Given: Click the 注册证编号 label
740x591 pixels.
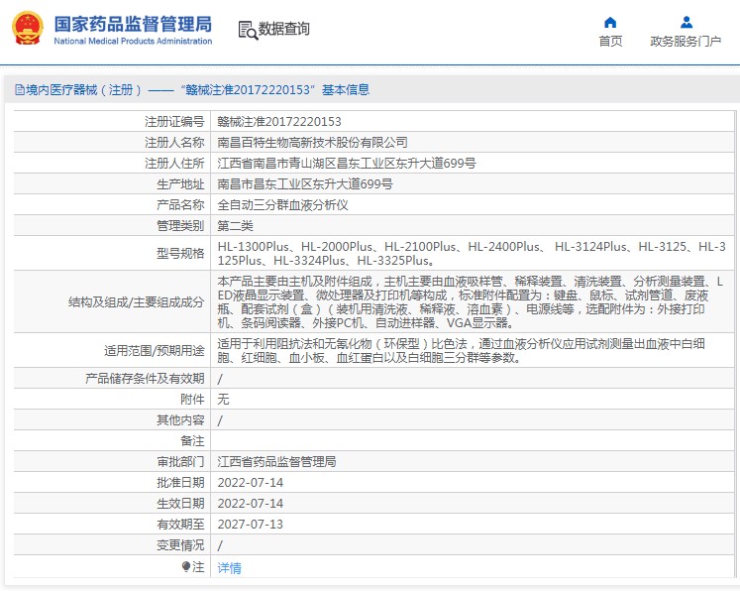Looking at the screenshot, I should point(174,122).
